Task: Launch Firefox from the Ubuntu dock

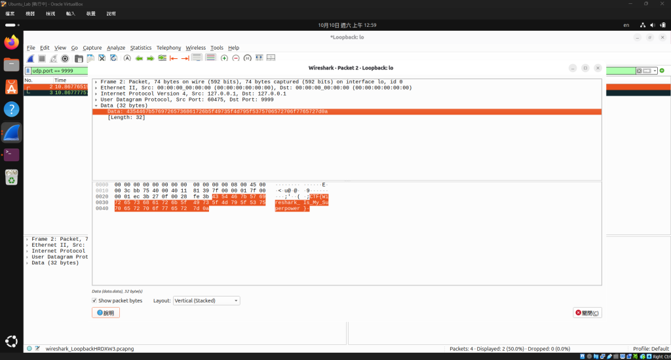Action: click(12, 43)
